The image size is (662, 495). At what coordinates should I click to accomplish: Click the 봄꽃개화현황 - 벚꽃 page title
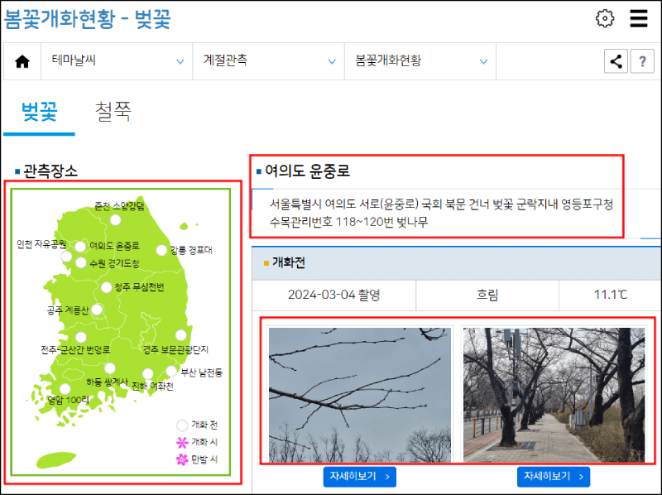[88, 19]
